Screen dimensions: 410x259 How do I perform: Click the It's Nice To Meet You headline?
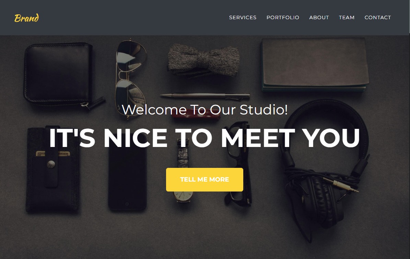204,138
